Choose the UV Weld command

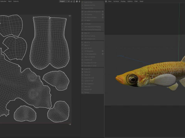92,20
